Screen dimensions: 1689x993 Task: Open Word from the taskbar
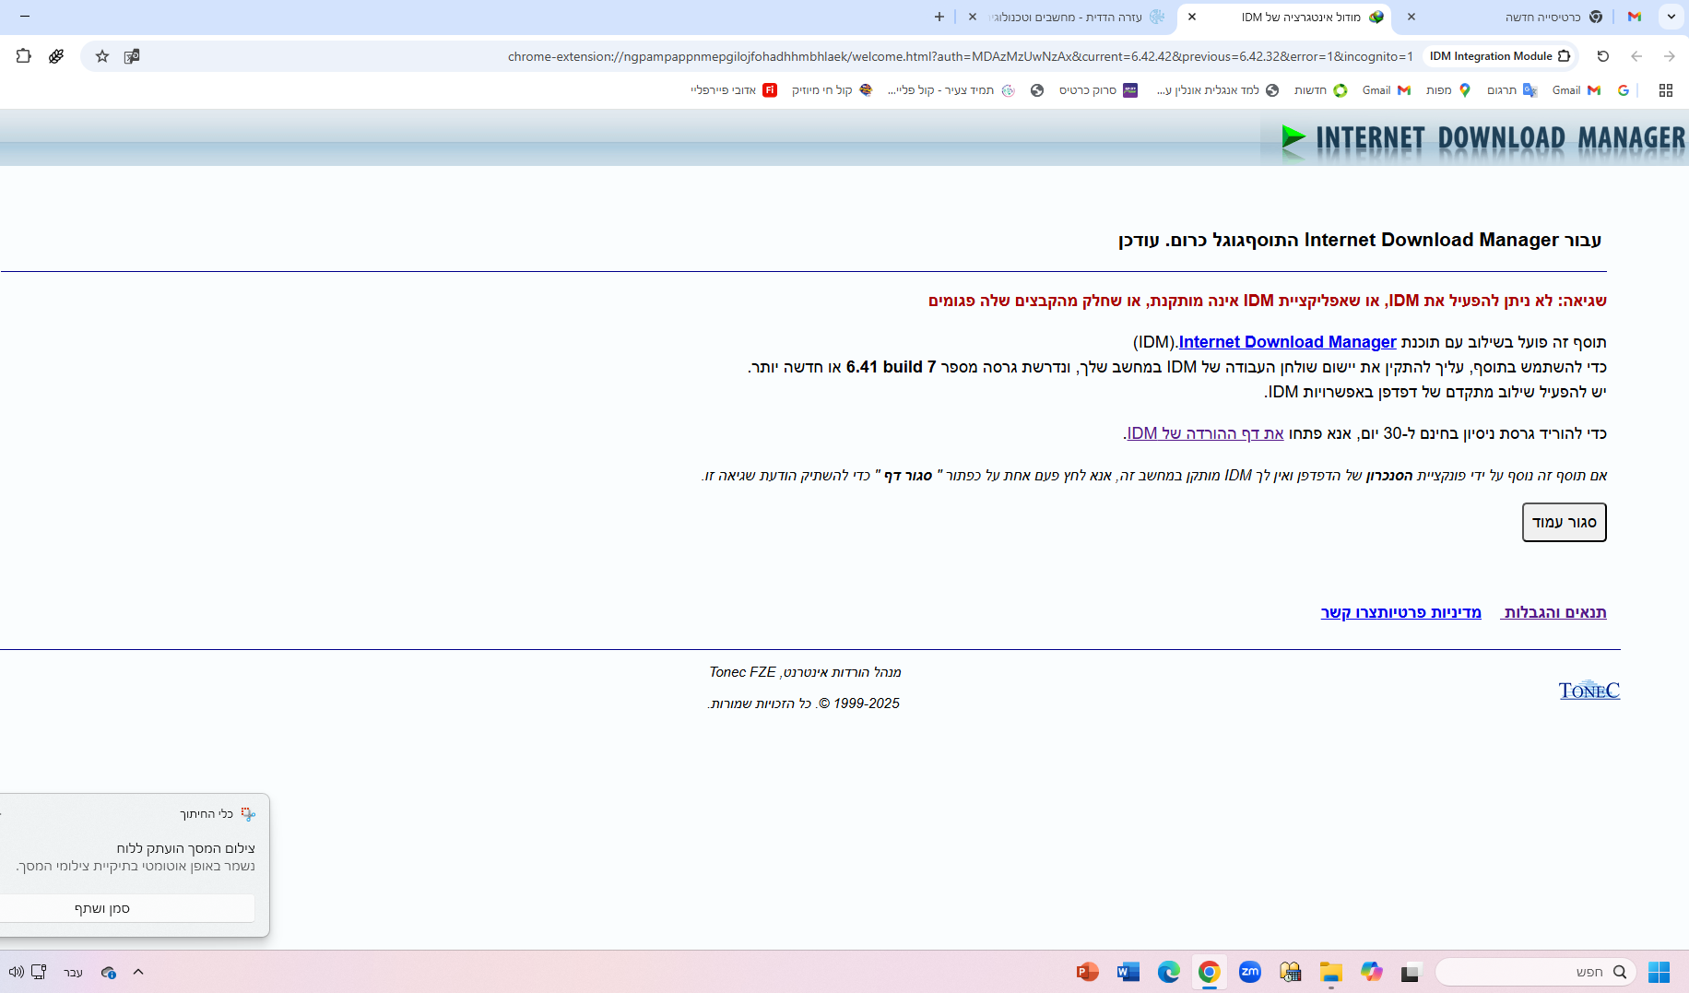point(1128,972)
